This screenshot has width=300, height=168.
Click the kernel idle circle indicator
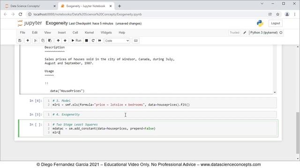(281, 33)
